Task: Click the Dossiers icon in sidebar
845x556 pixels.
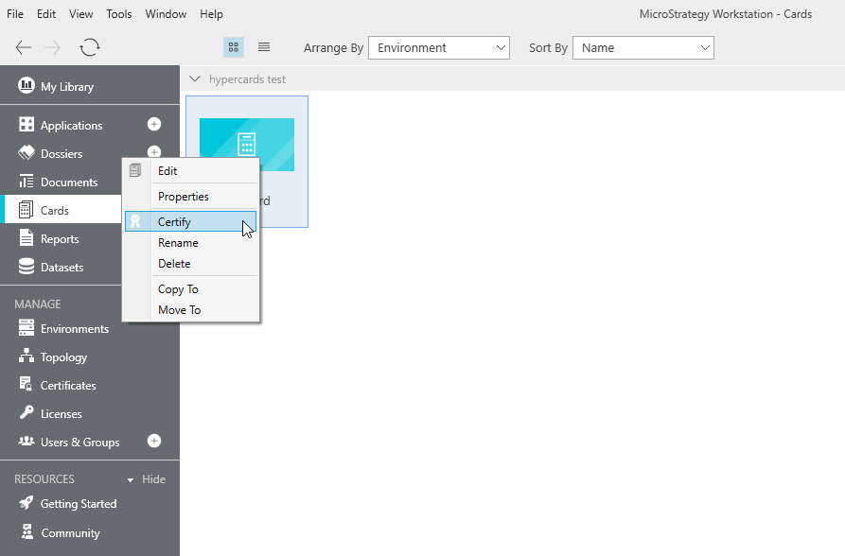Action: pos(26,153)
